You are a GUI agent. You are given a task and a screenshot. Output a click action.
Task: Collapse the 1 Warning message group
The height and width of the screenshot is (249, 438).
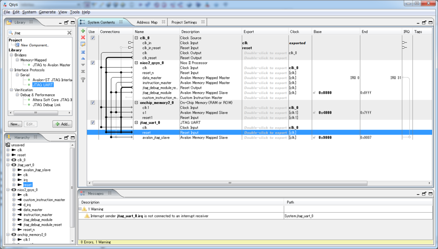coord(80,209)
